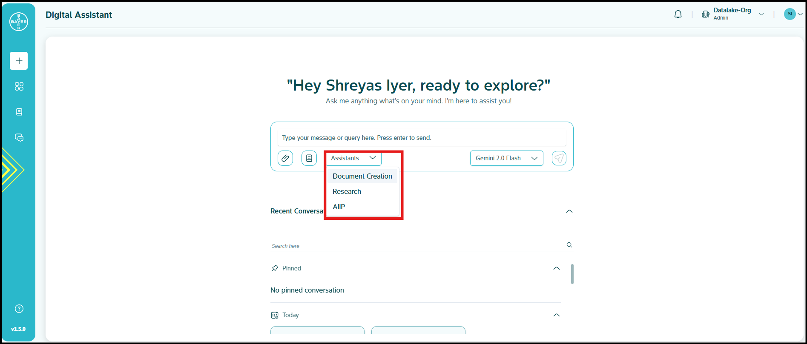Image resolution: width=807 pixels, height=344 pixels.
Task: Click the Bayer logo
Action: click(x=19, y=22)
